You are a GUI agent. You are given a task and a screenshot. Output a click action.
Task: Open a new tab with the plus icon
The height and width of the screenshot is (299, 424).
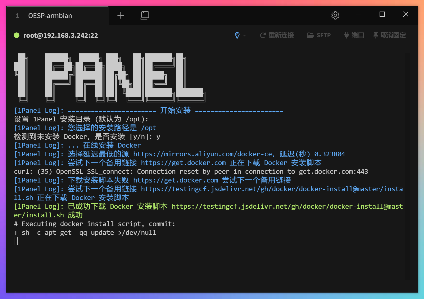tap(120, 15)
